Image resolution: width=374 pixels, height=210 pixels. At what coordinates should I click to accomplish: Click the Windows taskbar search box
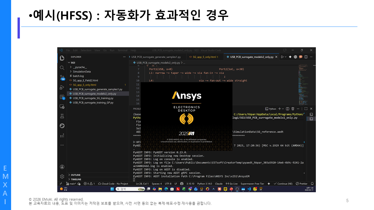pyautogui.click(x=130, y=189)
